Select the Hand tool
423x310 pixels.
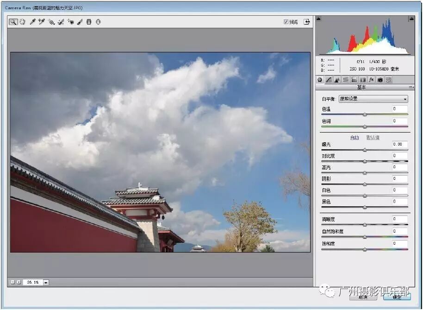pos(22,22)
